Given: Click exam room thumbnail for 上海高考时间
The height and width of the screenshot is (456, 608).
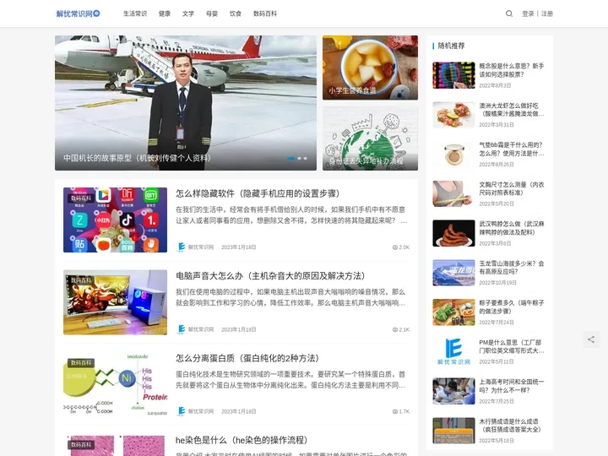Looking at the screenshot, I should (x=453, y=391).
